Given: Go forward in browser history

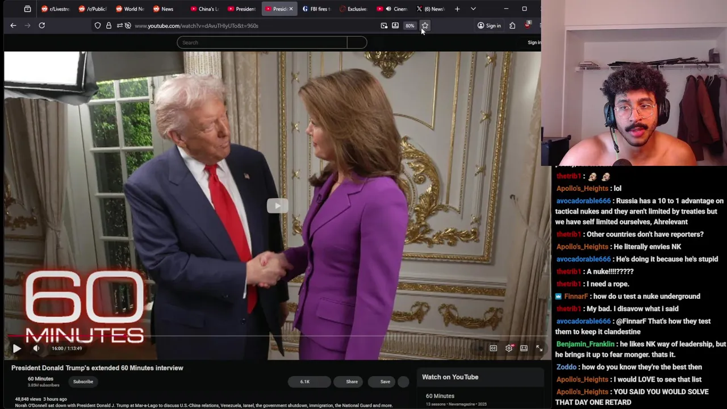Looking at the screenshot, I should pos(27,26).
